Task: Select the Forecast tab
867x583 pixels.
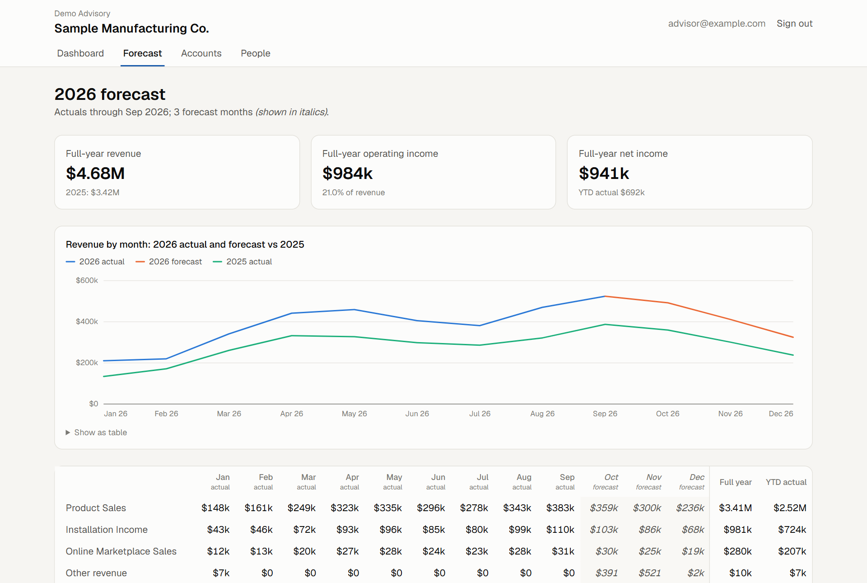Action: pos(142,53)
